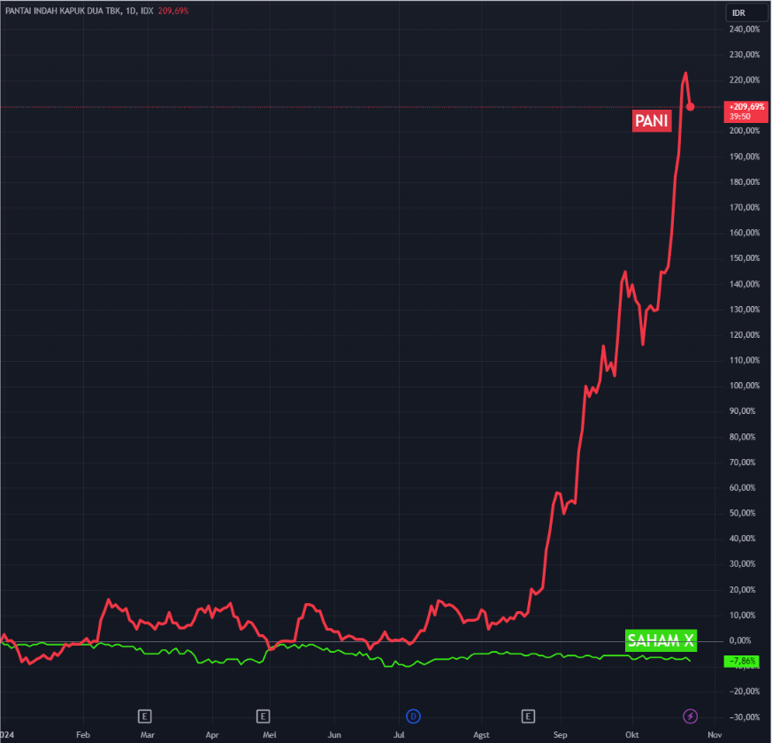The image size is (772, 743).
Task: Click the green -7,86% price axis label
Action: [x=741, y=662]
